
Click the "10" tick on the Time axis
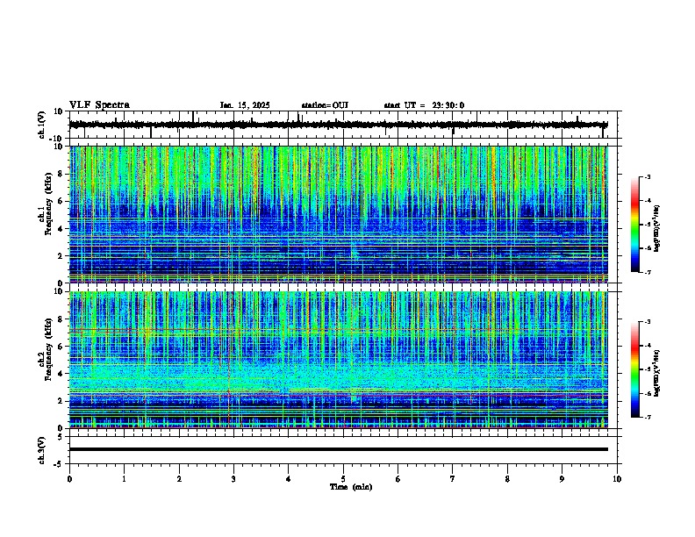[617, 479]
